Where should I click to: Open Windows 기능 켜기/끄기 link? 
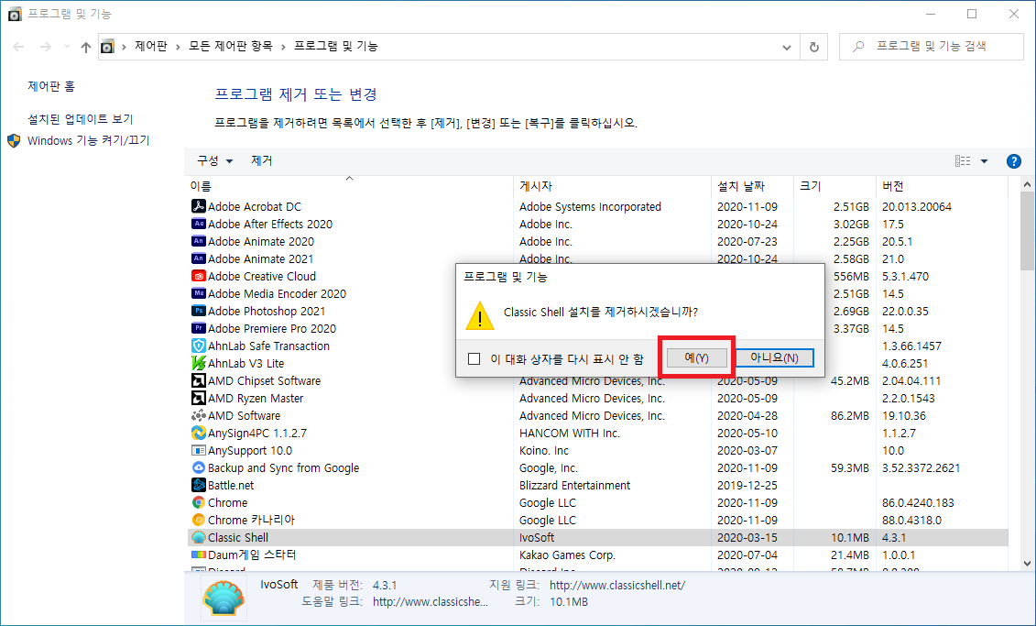pos(89,141)
